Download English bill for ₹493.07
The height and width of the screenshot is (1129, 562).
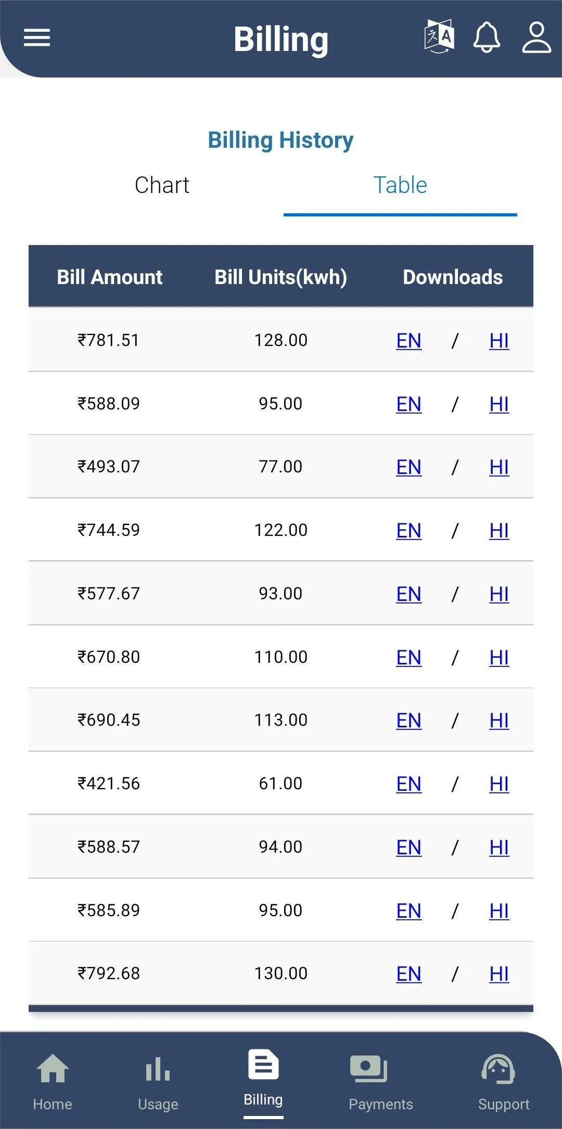coord(408,467)
